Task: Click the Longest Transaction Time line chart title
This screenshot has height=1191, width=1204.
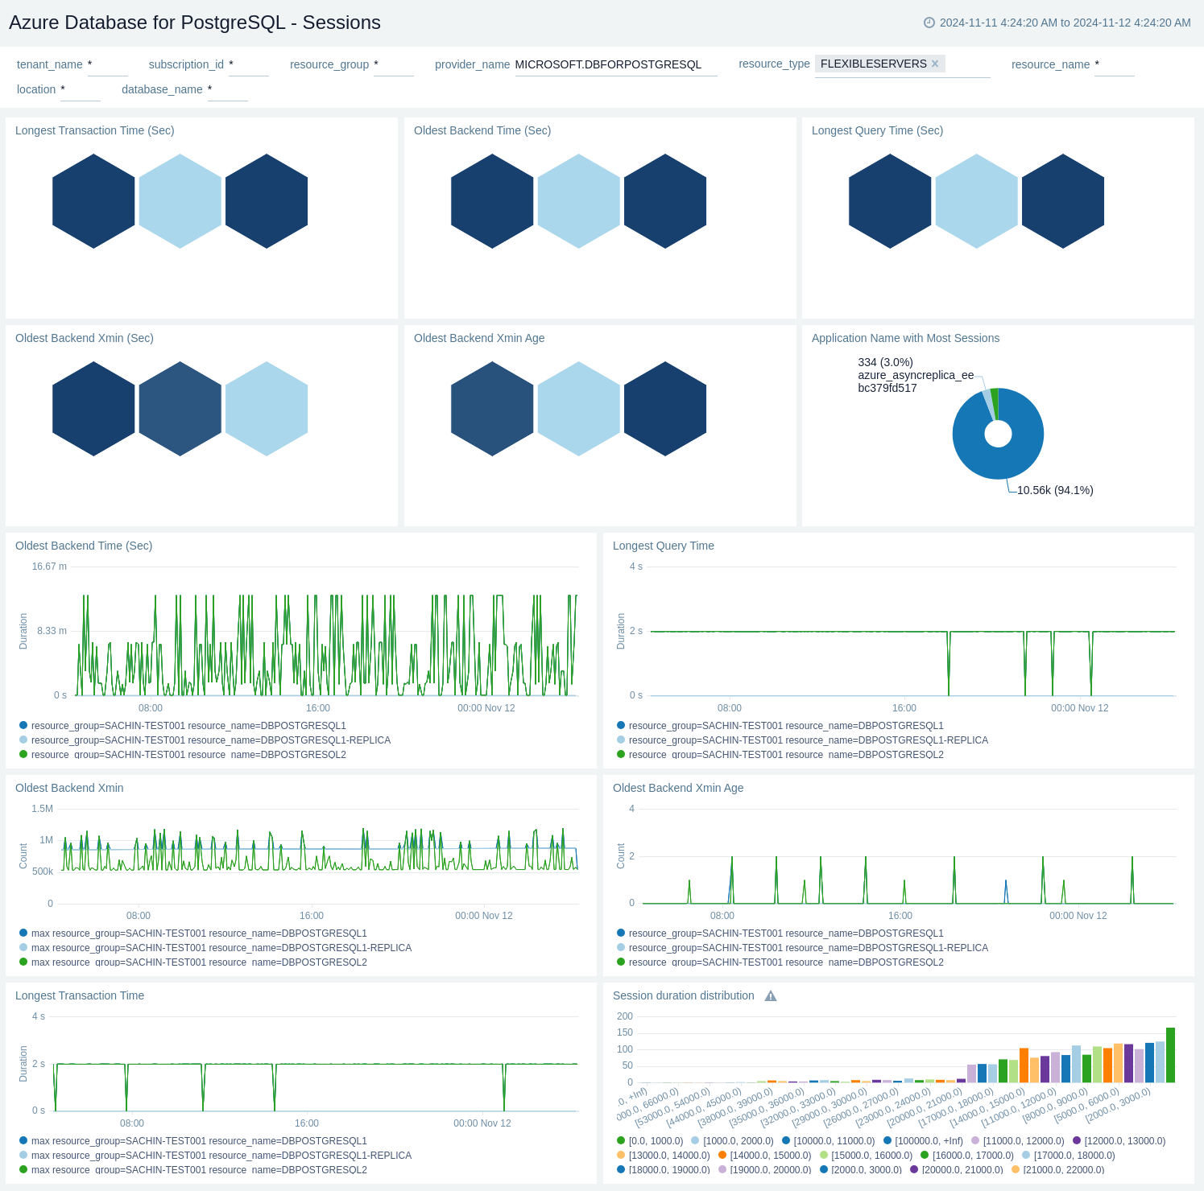Action: click(x=80, y=995)
